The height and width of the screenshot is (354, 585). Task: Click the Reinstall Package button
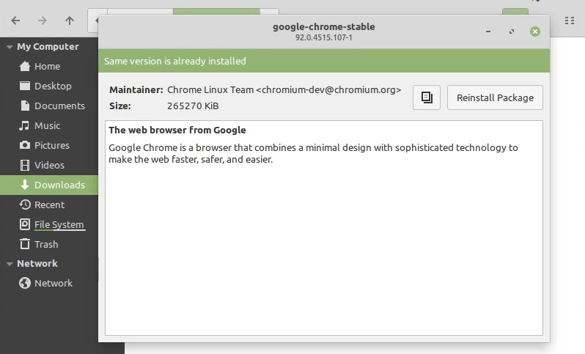point(495,97)
